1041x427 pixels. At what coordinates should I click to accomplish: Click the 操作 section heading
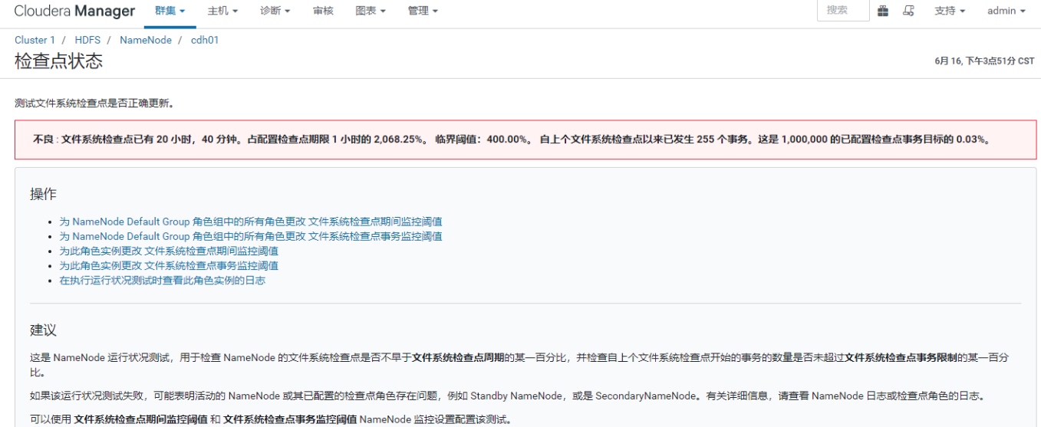tap(43, 194)
